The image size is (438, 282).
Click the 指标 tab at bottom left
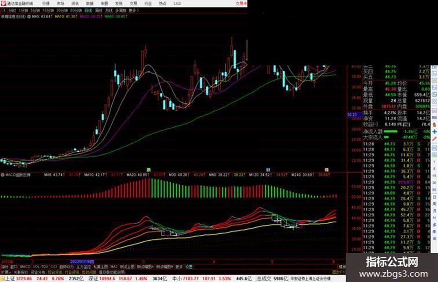pos(5,267)
